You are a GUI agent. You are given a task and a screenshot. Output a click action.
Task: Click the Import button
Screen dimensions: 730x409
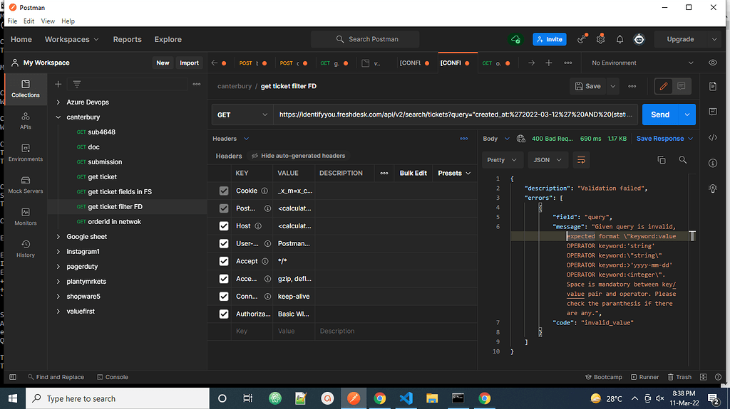point(189,63)
